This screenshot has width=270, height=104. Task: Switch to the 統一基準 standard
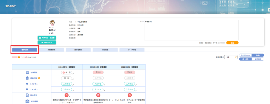tap(245, 59)
